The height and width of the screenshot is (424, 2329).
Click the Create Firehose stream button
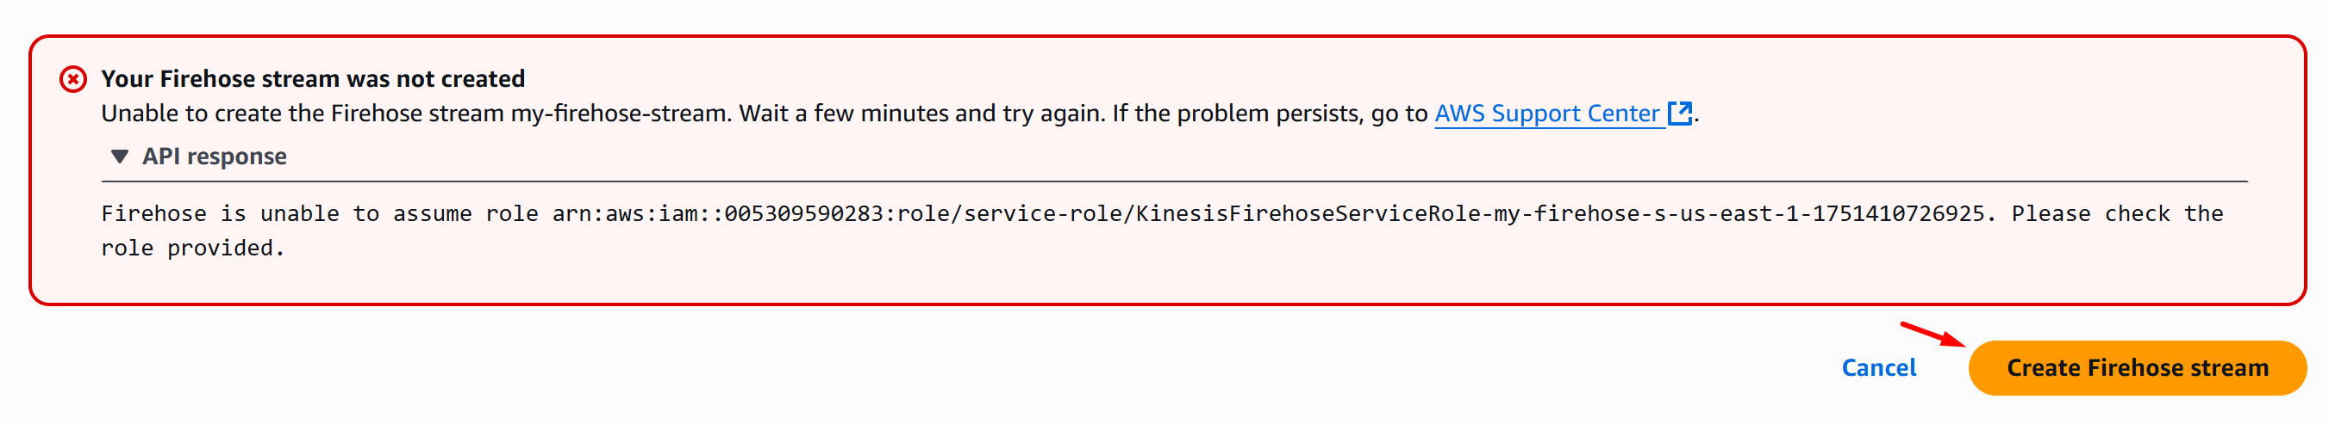2137,368
